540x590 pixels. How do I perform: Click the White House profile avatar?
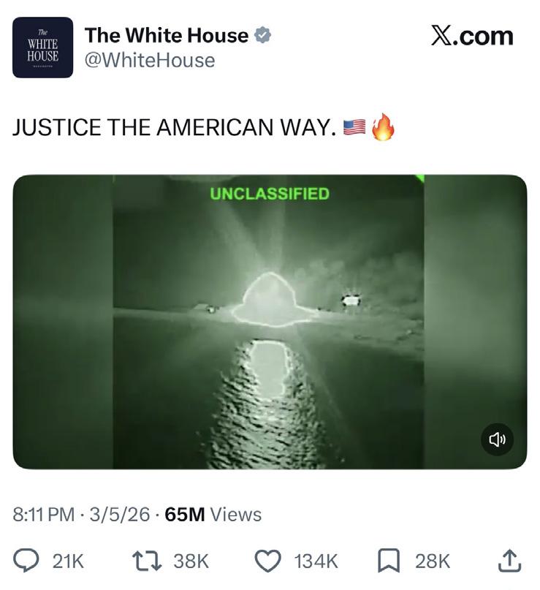tap(42, 48)
